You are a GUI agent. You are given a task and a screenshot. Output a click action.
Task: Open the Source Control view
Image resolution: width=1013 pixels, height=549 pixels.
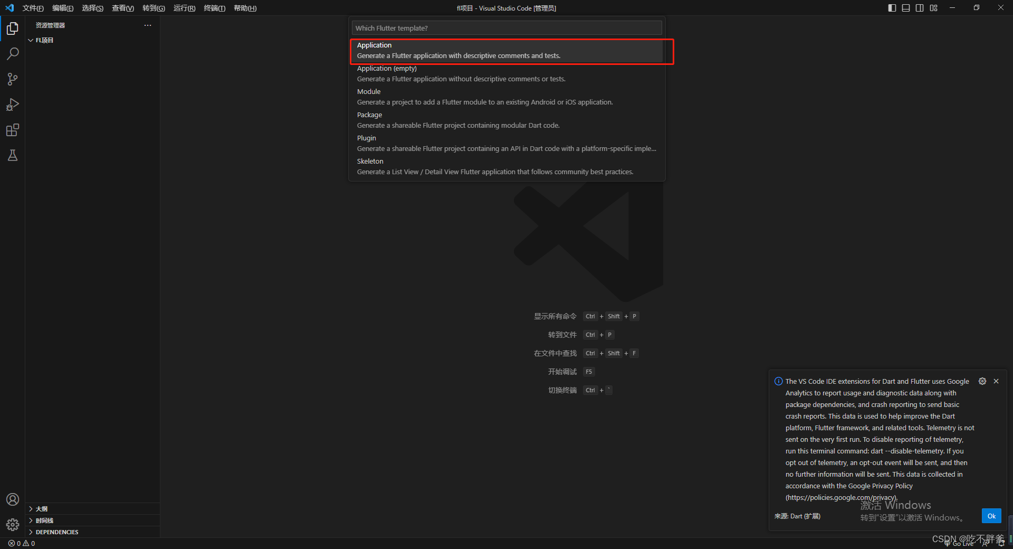(x=13, y=79)
